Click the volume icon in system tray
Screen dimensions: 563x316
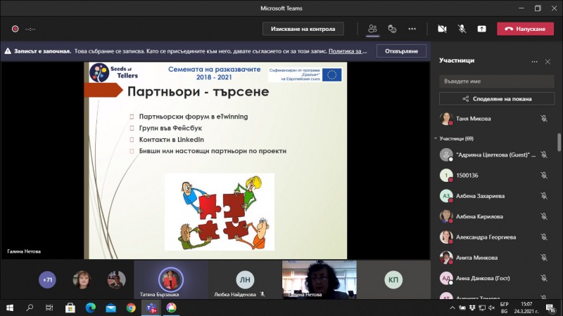491,308
